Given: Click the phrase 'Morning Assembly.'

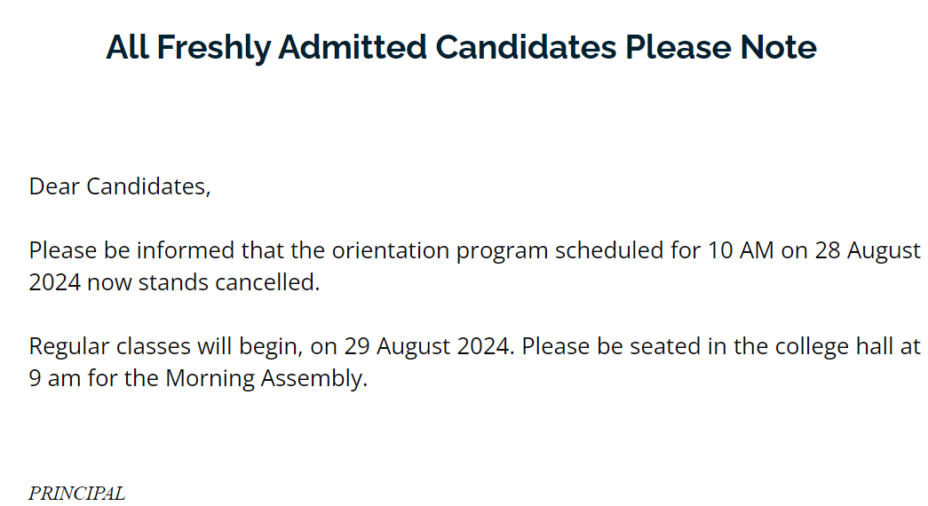Looking at the screenshot, I should click(266, 379).
